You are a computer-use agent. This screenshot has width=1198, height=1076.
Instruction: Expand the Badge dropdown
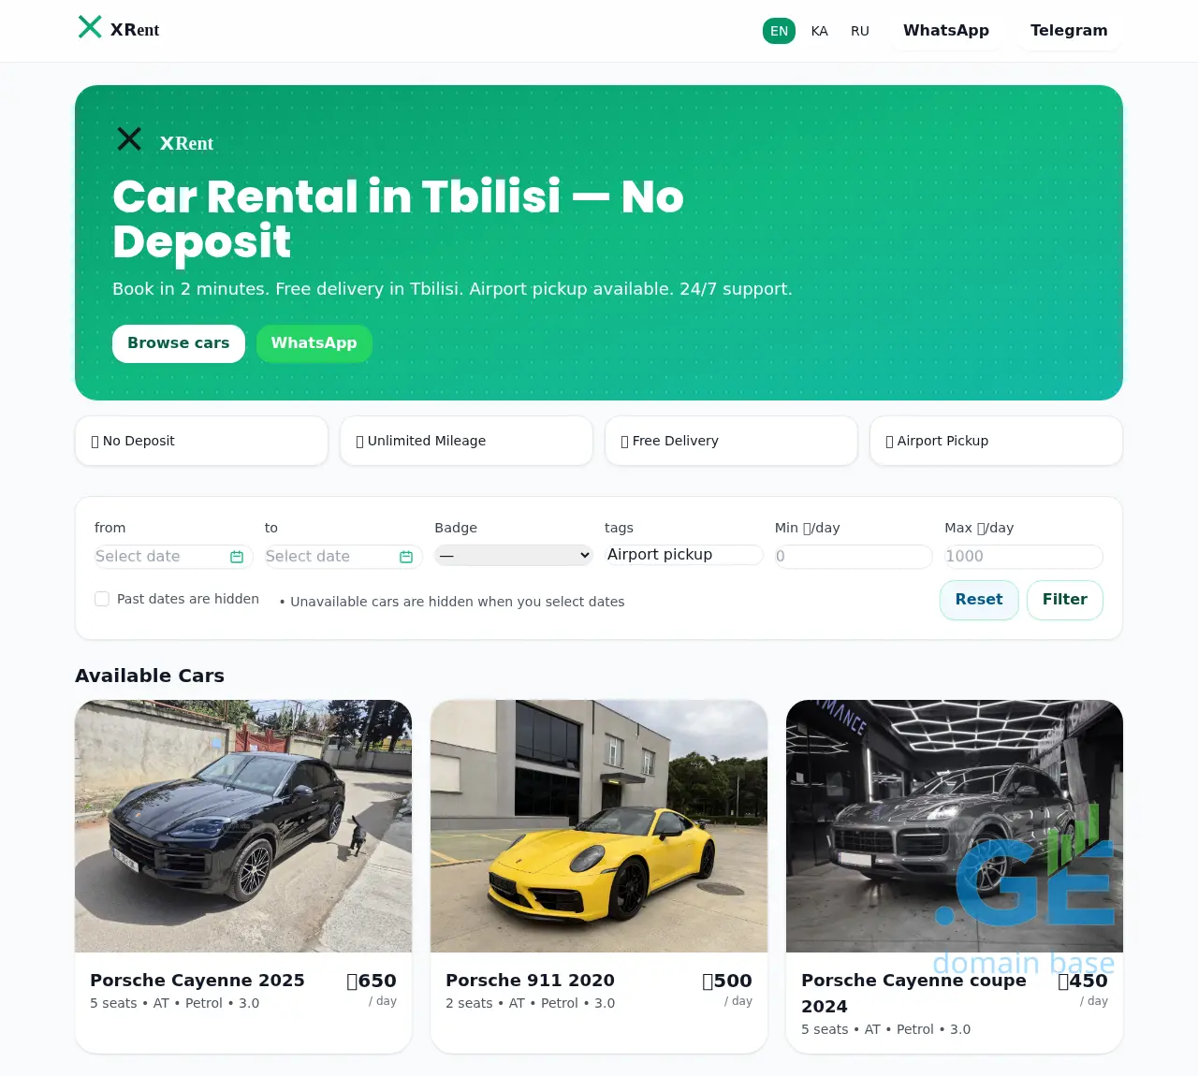coord(514,555)
